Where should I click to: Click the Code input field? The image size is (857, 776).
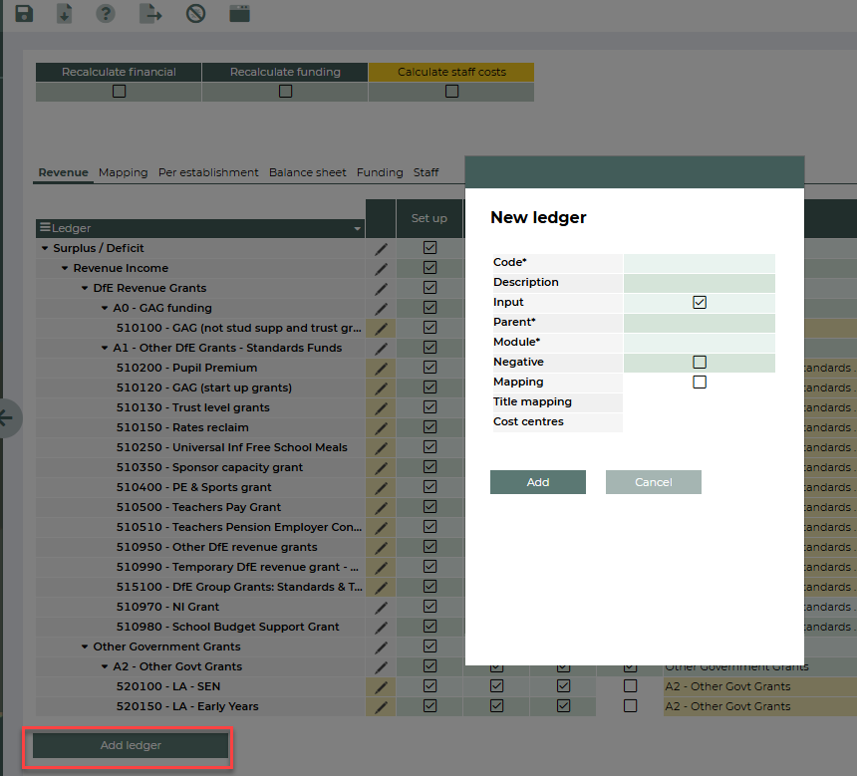[699, 263]
